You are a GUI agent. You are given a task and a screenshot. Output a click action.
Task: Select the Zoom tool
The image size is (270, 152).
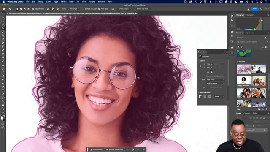click(x=3, y=109)
